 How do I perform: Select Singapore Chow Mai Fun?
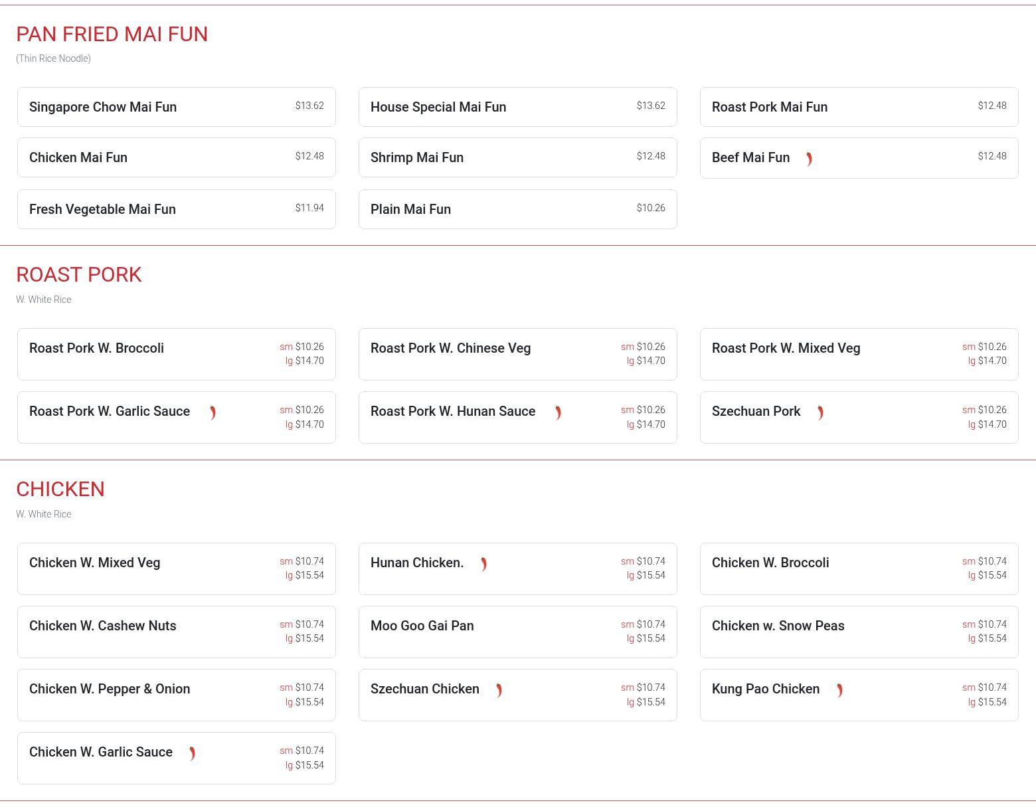tap(177, 107)
